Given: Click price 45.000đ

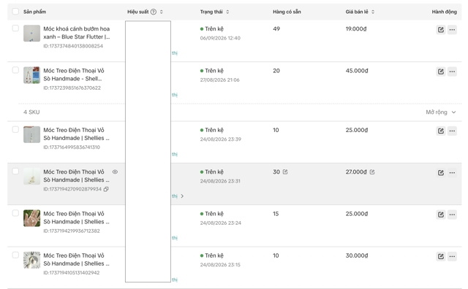Looking at the screenshot, I should 357,71.
